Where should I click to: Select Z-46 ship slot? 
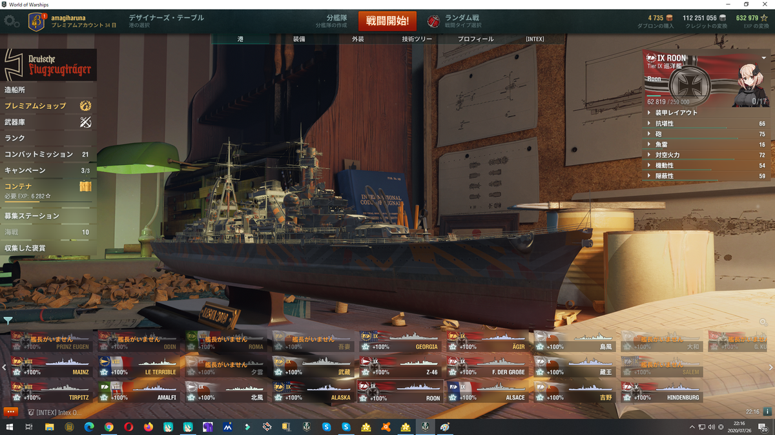400,367
